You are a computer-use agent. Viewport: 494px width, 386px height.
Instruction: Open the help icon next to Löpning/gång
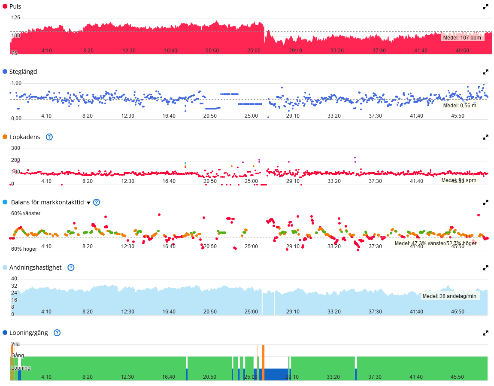tap(57, 333)
